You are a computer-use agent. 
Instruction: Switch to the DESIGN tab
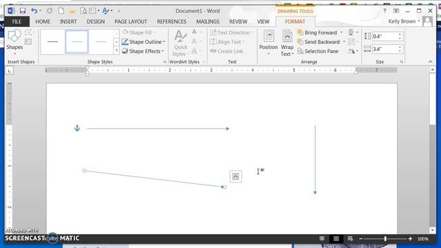96,21
